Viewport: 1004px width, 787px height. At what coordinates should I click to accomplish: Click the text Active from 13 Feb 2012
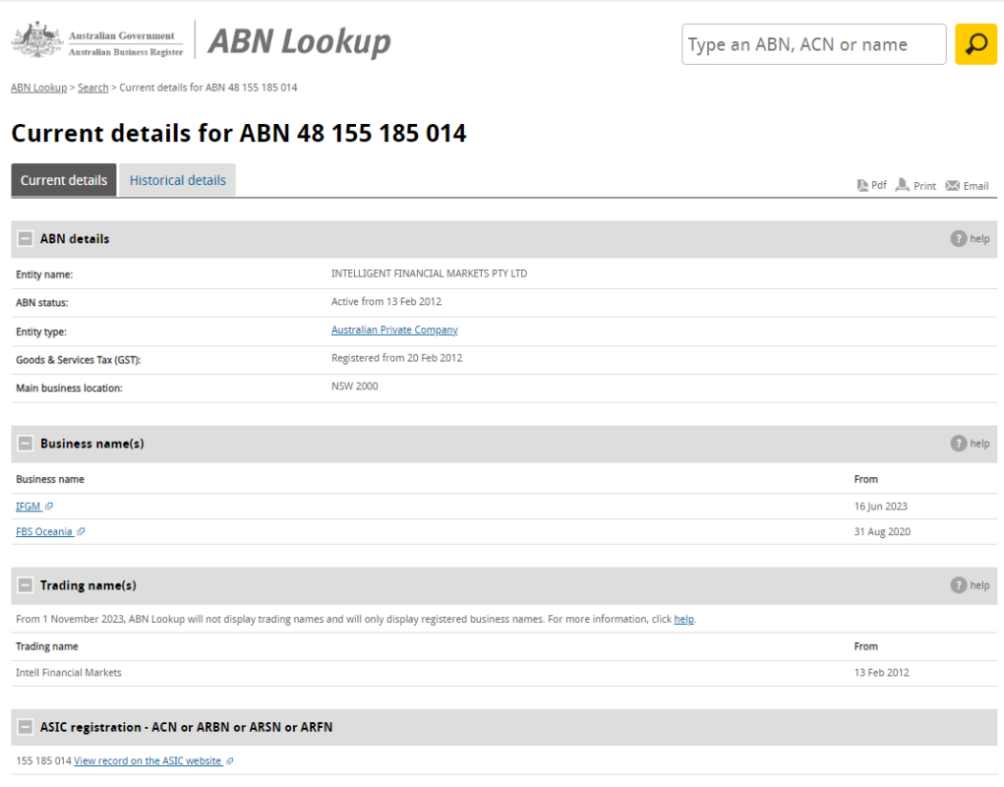coord(386,302)
